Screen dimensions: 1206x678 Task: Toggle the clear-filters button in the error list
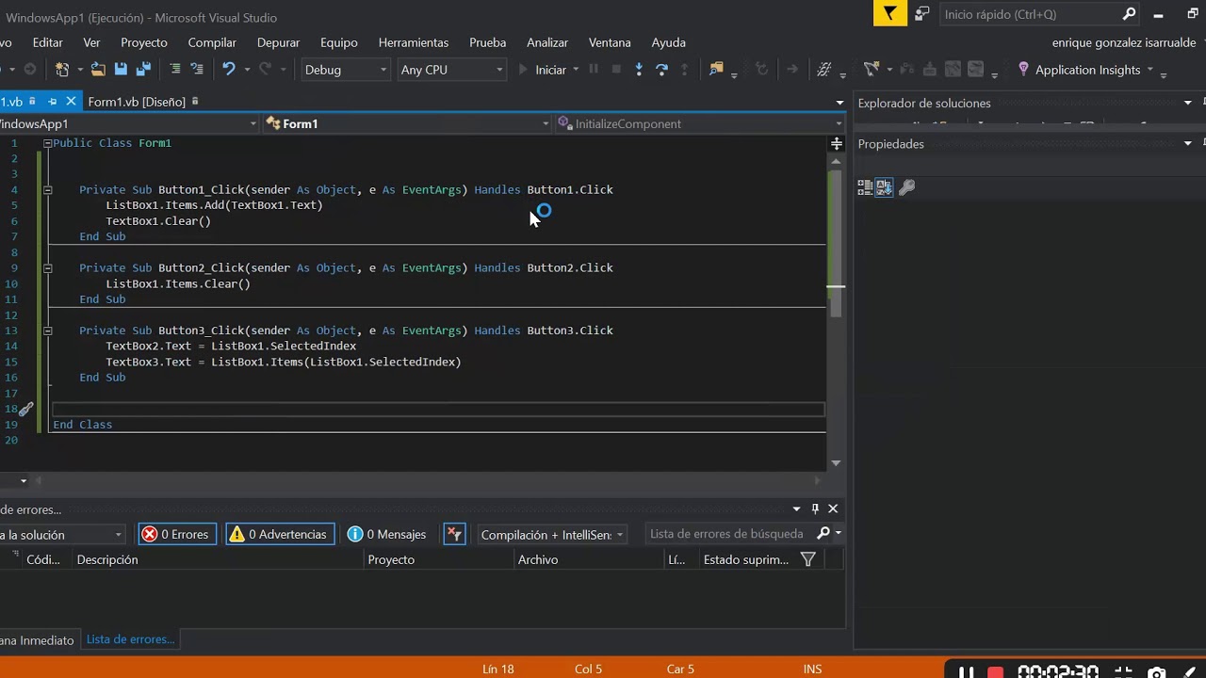(454, 534)
